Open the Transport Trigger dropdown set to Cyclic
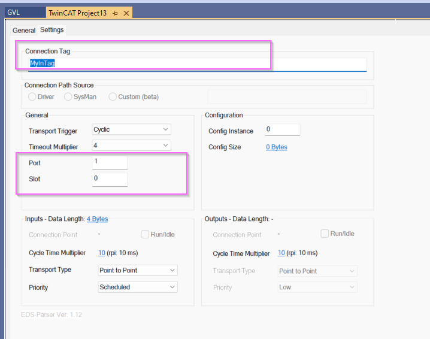The width and height of the screenshot is (430, 339). (x=131, y=129)
